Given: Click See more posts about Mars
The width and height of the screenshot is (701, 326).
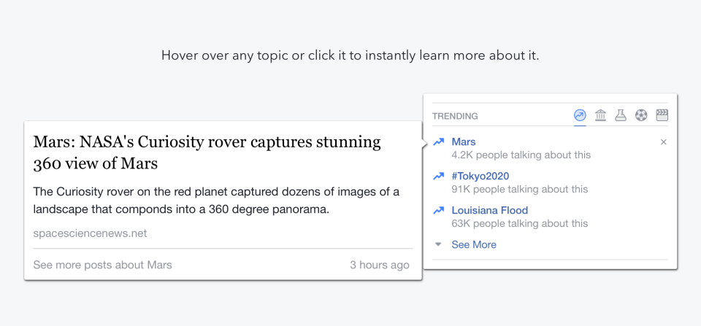Looking at the screenshot, I should [102, 265].
